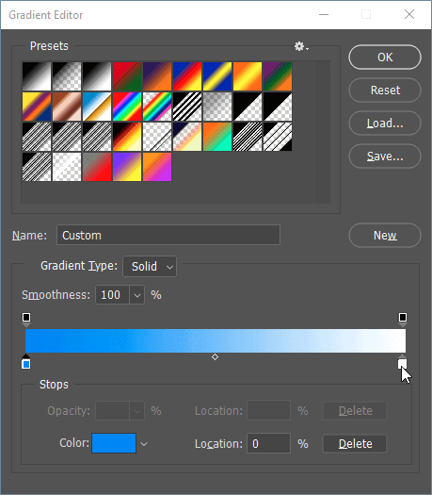Delete the selected color stop

click(x=355, y=444)
